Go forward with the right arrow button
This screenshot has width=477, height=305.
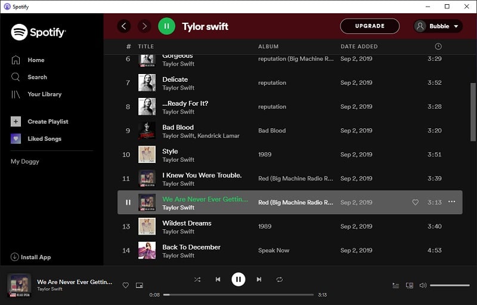pyautogui.click(x=144, y=26)
